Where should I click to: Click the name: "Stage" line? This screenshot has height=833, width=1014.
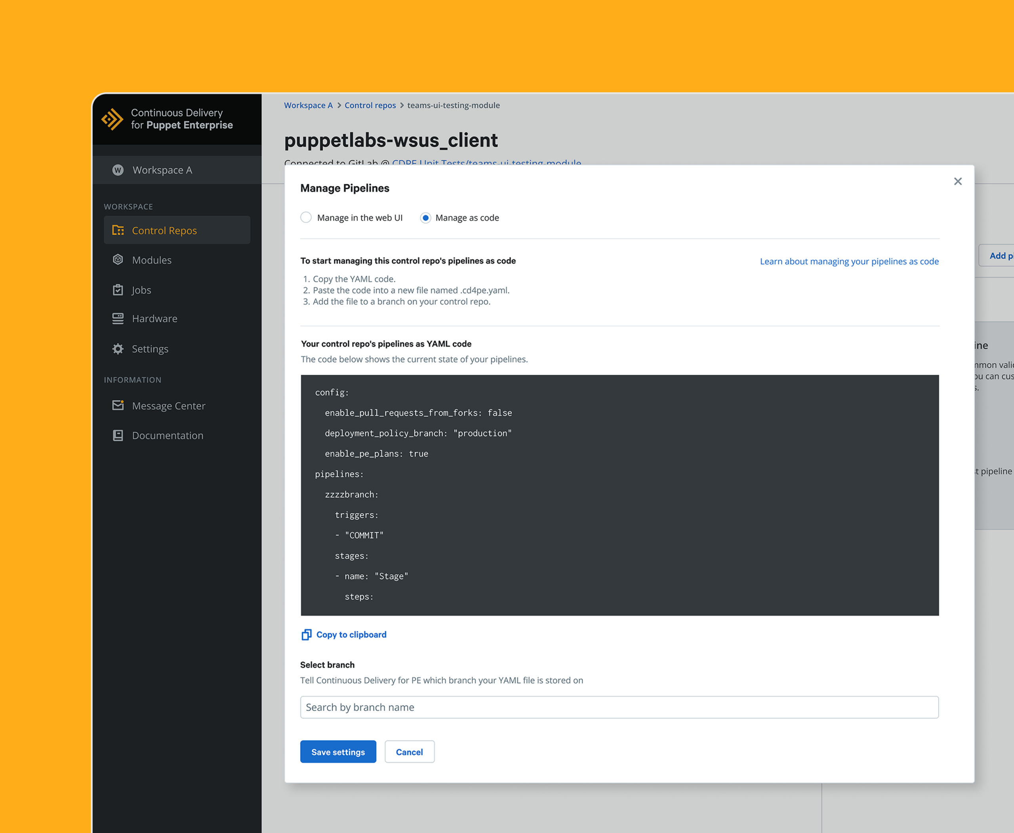372,576
